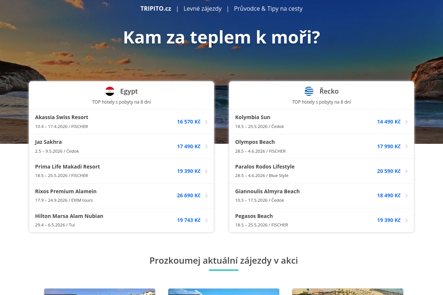The width and height of the screenshot is (443, 295).
Task: Click the rightmost deal thumbnail at bottom
Action: pyautogui.click(x=347, y=292)
